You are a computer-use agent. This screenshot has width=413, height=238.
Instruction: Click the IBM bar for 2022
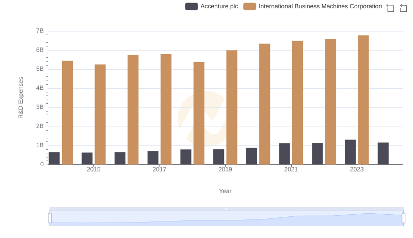[330, 102]
